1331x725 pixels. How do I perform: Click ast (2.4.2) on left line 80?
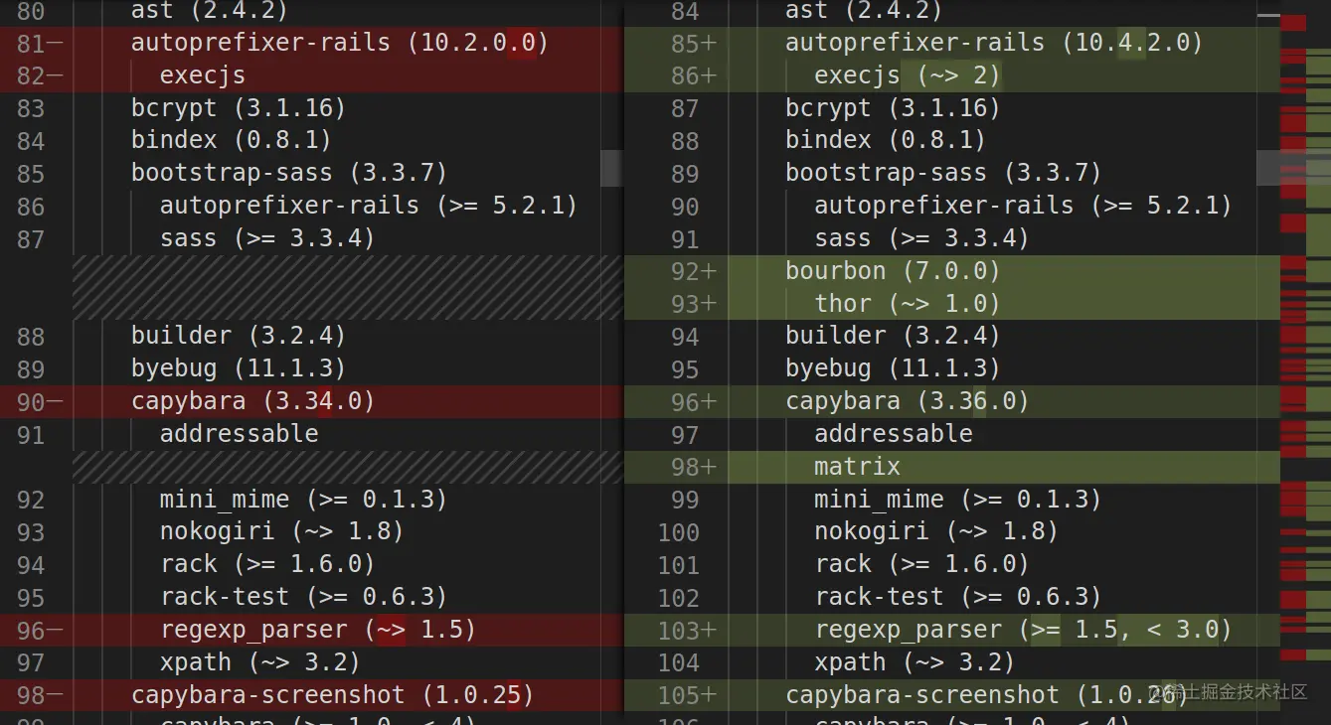(210, 11)
